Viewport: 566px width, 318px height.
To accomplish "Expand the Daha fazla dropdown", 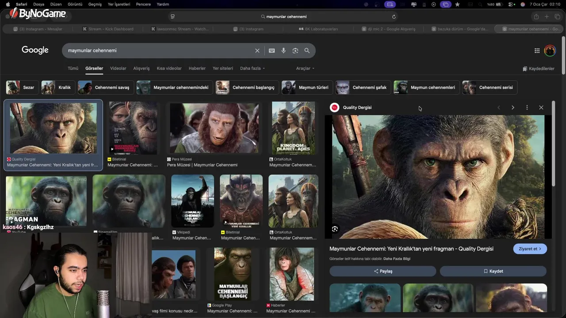I will [x=252, y=68].
